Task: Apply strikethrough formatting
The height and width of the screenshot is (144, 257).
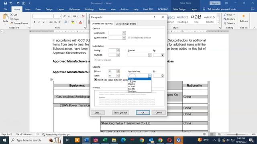Action: [x=51, y=22]
